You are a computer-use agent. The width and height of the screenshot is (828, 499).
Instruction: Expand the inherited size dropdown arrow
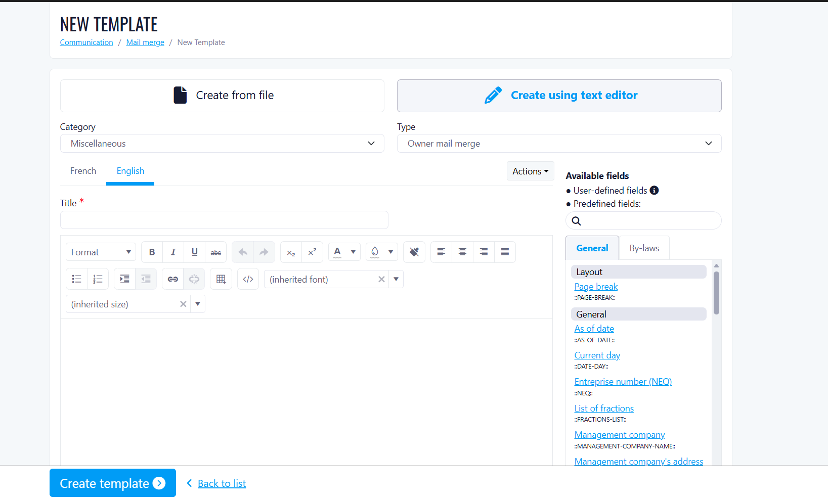pos(198,304)
